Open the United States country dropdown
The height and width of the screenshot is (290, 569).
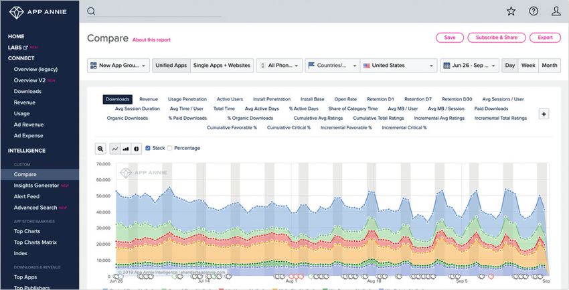point(398,66)
